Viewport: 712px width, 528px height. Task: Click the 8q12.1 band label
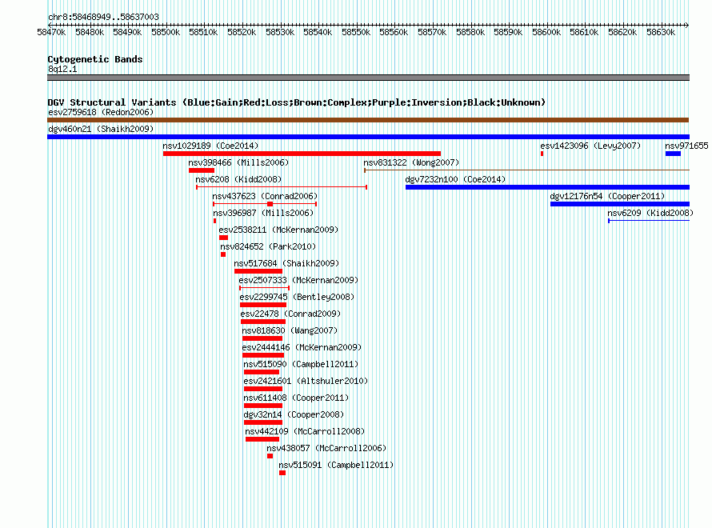[62, 69]
